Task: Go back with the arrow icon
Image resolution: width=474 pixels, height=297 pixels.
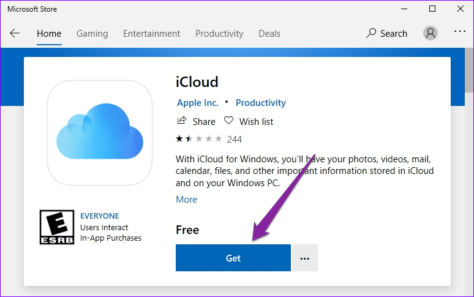Action: 15,33
